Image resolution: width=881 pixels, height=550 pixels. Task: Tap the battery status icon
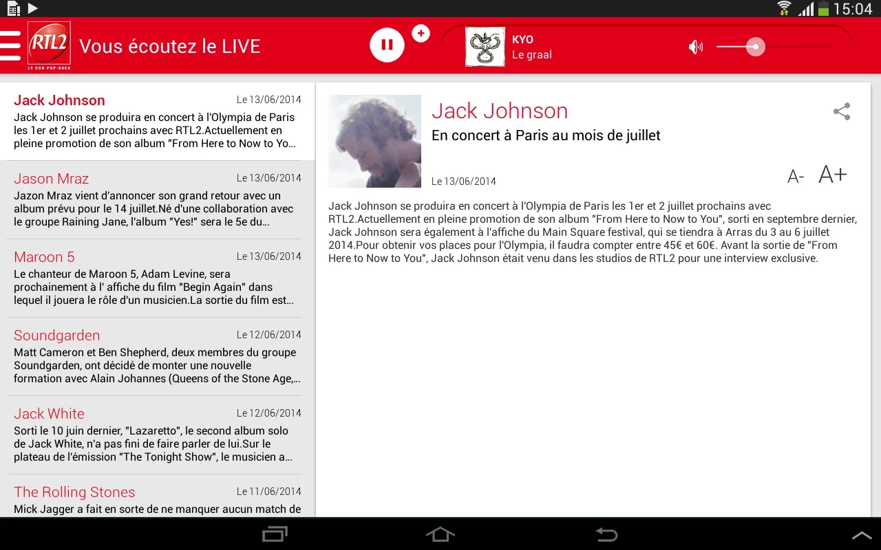pos(823,8)
